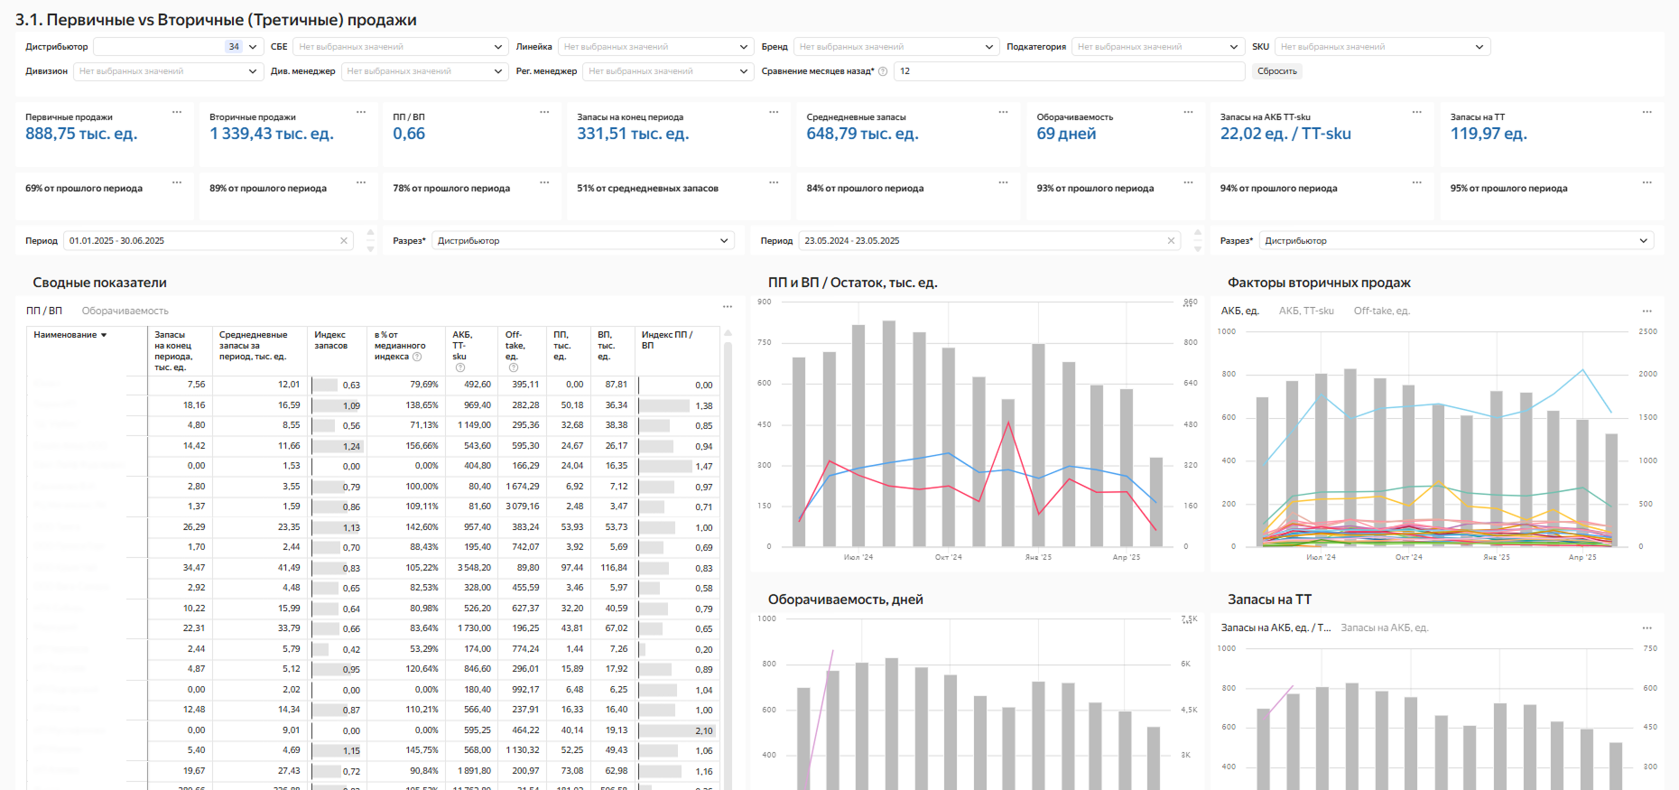Viewport: 1679px width, 790px height.
Task: Open the Подкатегория filter dropdown
Action: 1159,47
